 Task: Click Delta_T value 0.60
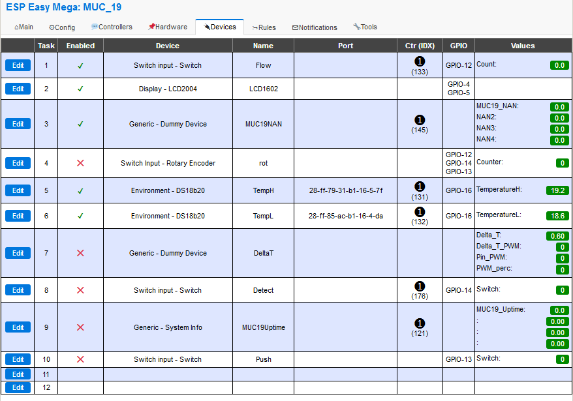tap(557, 236)
